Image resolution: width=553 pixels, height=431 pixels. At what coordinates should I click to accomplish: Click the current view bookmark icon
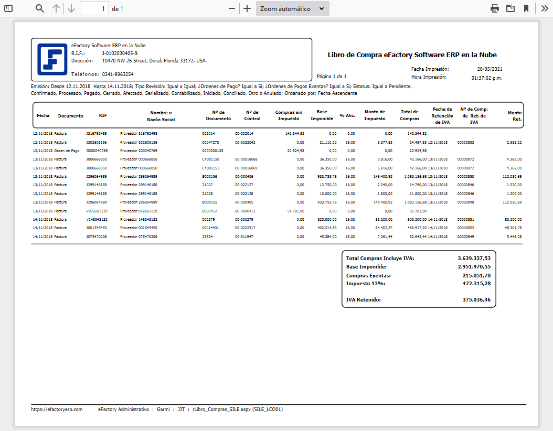526,8
